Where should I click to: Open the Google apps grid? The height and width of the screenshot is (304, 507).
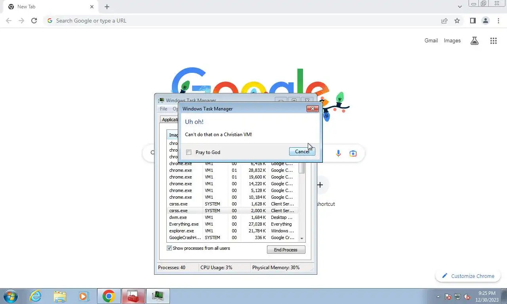493,40
